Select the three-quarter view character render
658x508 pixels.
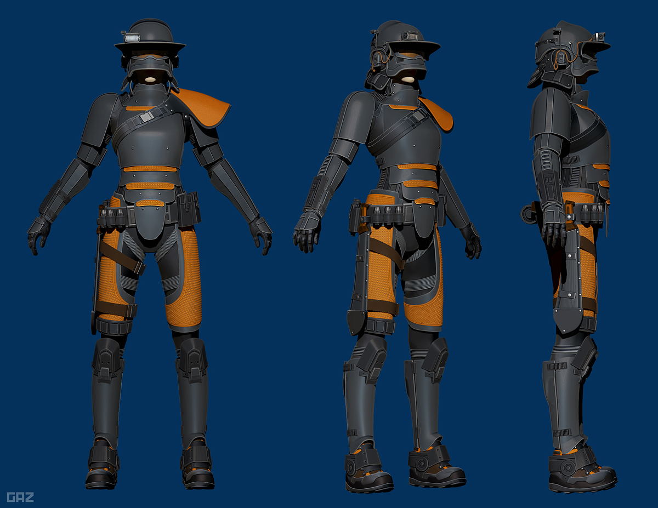tap(388, 256)
